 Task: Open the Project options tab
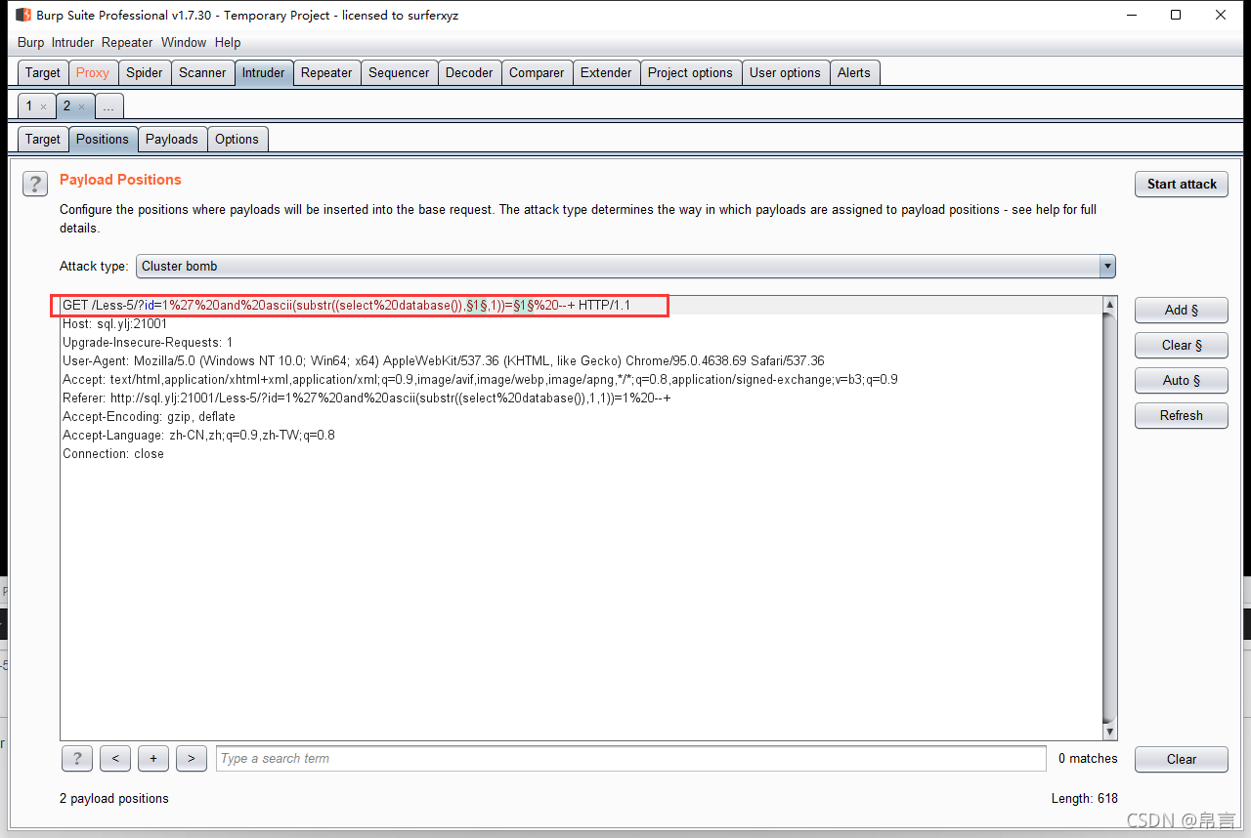pyautogui.click(x=690, y=72)
